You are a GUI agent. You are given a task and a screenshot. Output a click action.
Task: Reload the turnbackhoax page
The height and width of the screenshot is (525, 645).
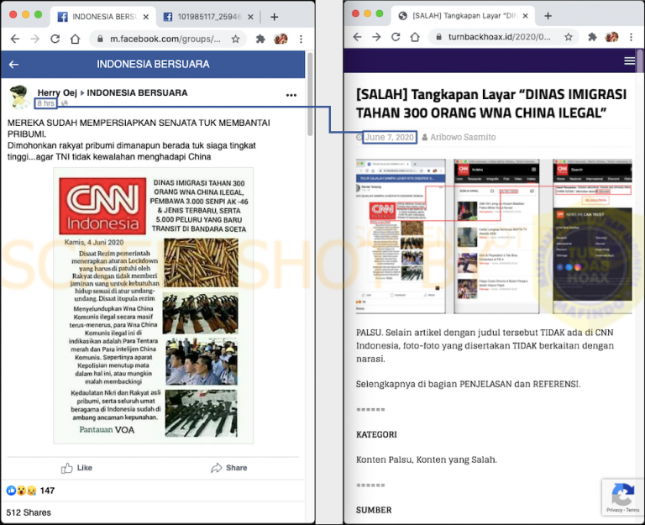tap(396, 37)
